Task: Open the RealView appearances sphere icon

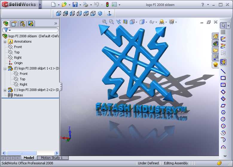Action: coord(215,65)
